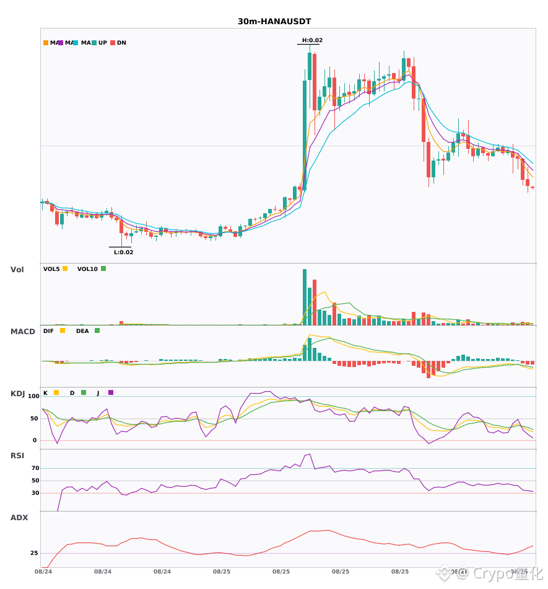548x589 pixels.
Task: Click the tallest green MACD histogram bar
Action: point(310,349)
